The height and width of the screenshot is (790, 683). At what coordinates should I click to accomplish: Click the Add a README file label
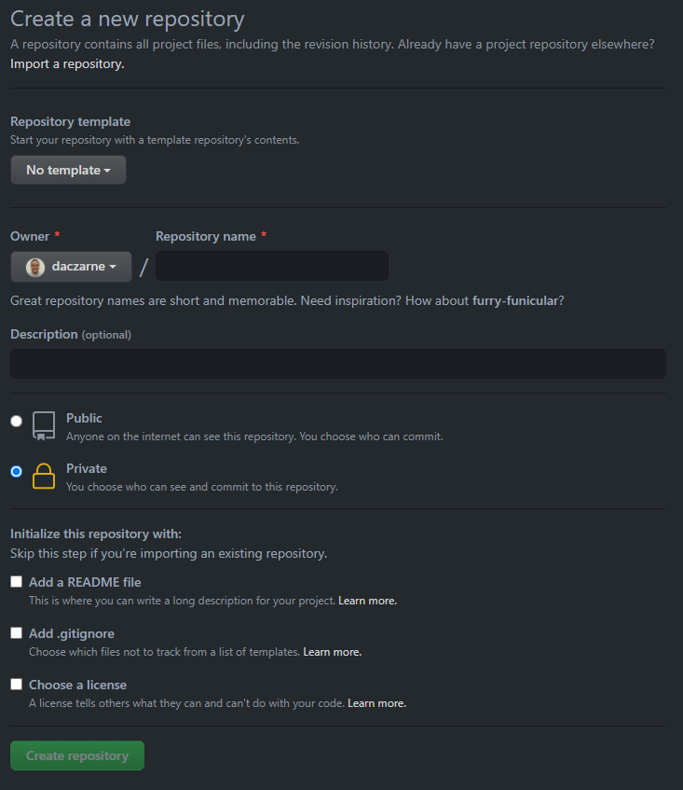pyautogui.click(x=85, y=582)
